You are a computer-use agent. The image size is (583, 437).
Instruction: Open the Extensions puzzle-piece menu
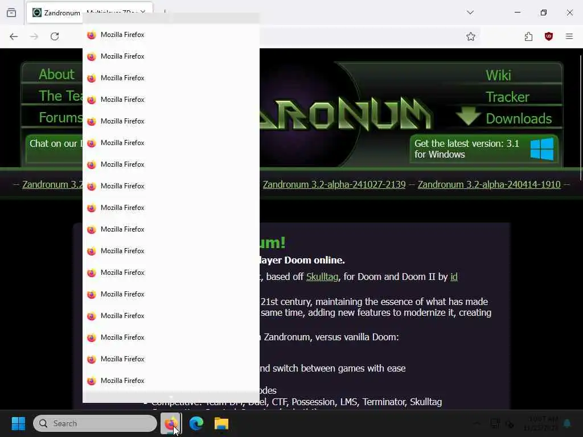click(x=528, y=36)
